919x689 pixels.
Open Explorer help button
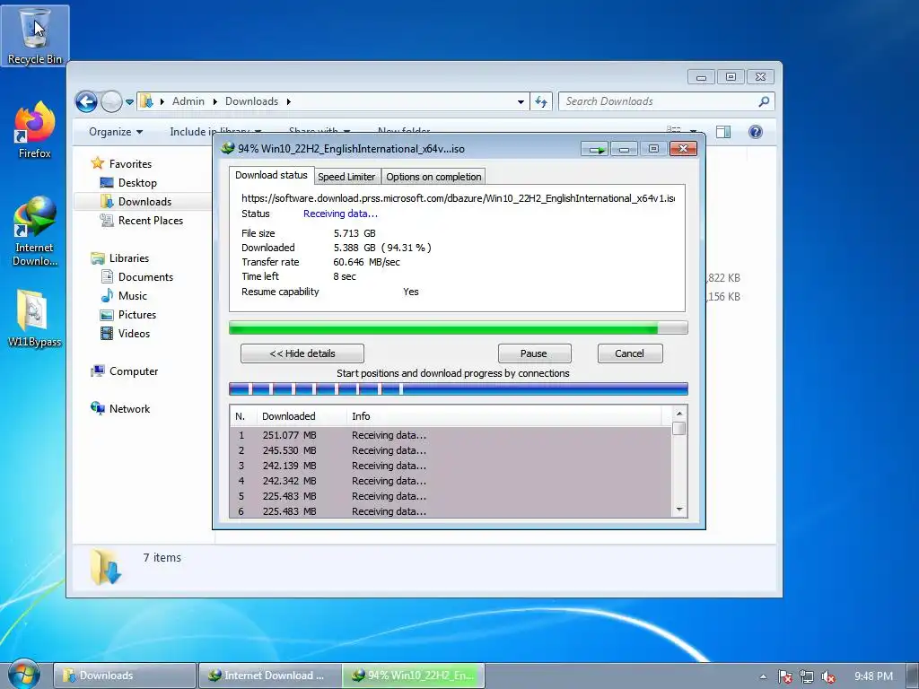[x=756, y=132]
